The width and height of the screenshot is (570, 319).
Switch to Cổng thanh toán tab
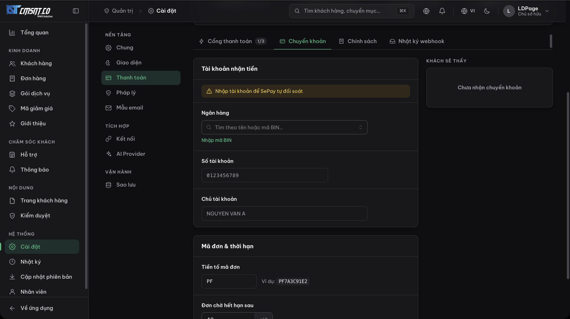click(232, 41)
